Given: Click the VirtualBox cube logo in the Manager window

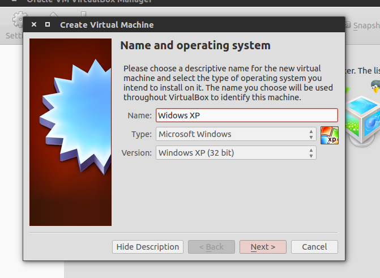Looking at the screenshot, I should pyautogui.click(x=363, y=120).
